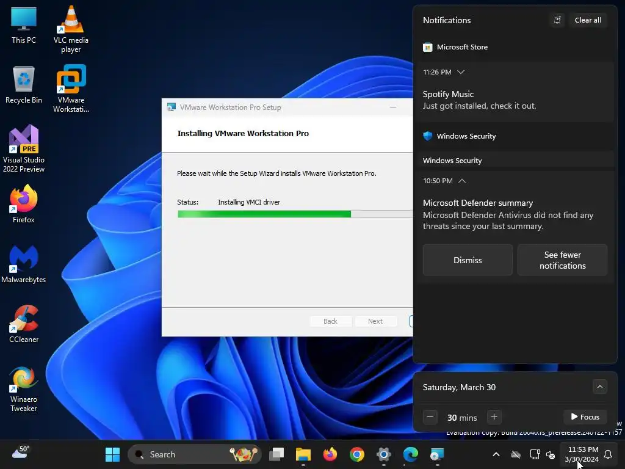This screenshot has height=469, width=625.
Task: Launch Firefox from desktop shortcut
Action: click(24, 204)
